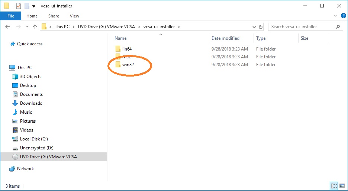The width and height of the screenshot is (348, 191).
Task: Click the This PC monitor icon
Action: coord(12,67)
